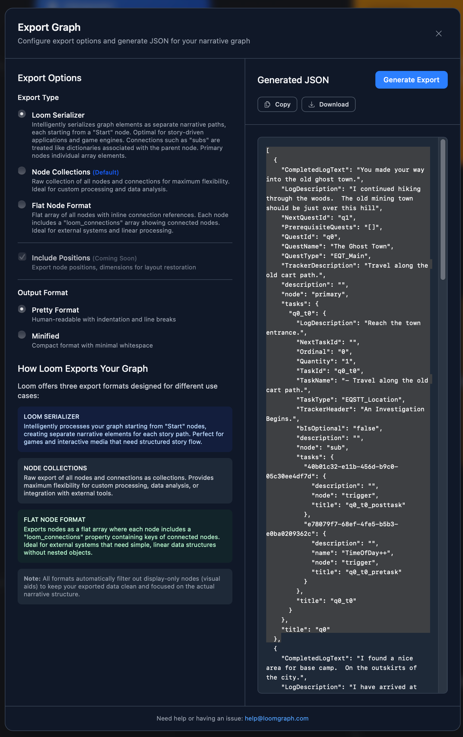Click the (Default) tag text
This screenshot has height=737, width=463.
coord(106,172)
